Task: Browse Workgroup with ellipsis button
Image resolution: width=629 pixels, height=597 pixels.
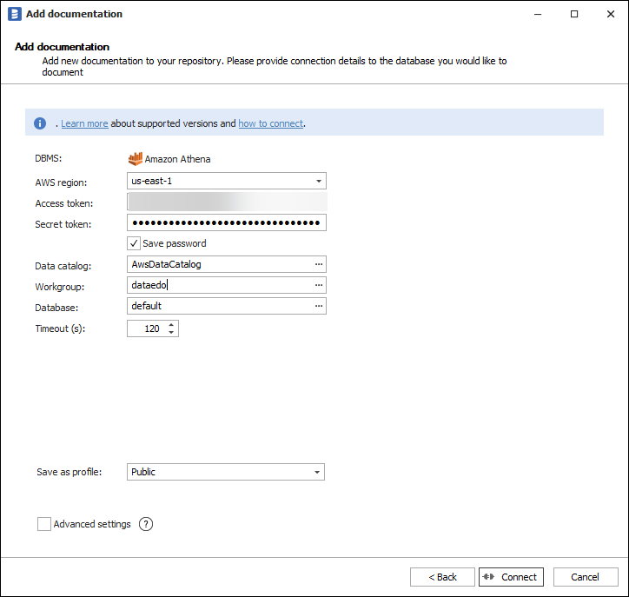Action: 319,285
